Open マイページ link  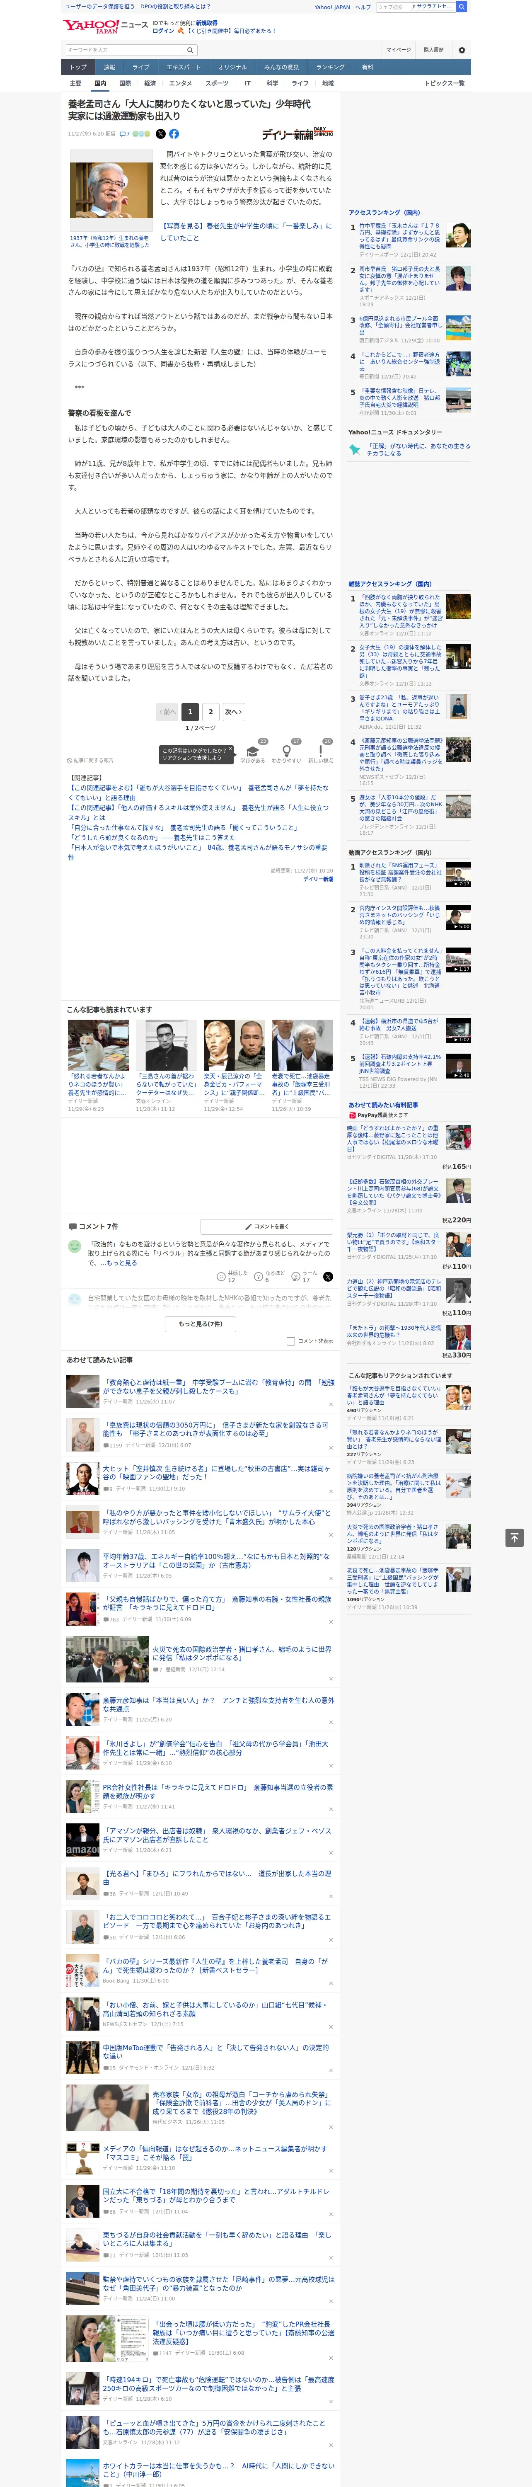pos(399,50)
